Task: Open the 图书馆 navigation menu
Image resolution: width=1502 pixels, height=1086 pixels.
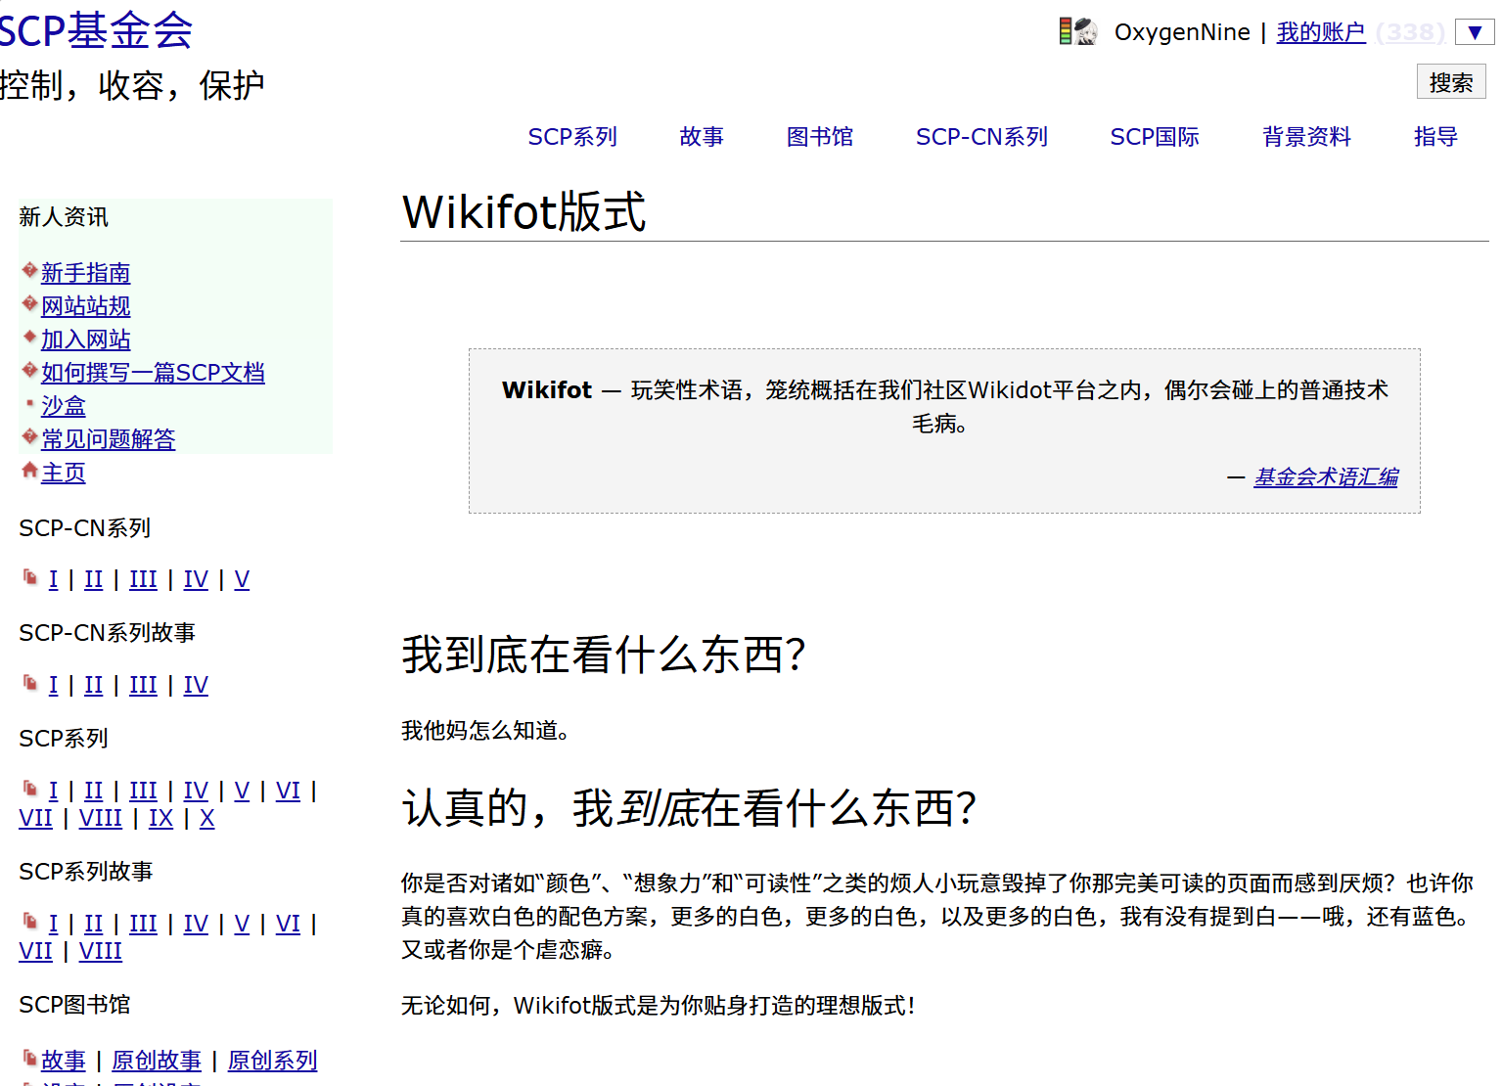Action: click(x=820, y=137)
